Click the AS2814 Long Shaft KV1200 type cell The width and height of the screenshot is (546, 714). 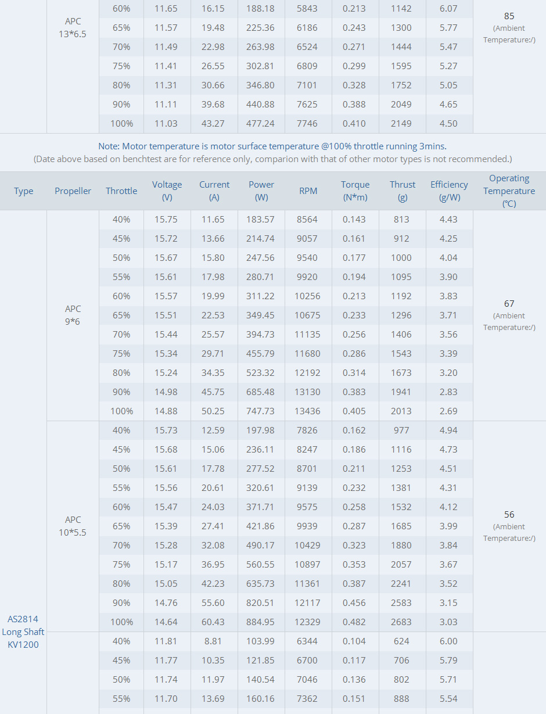pos(23,632)
